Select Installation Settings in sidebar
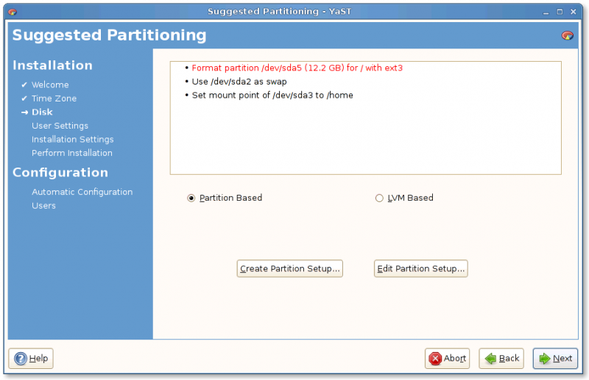Screen dimensions: 589x380 [x=72, y=140]
